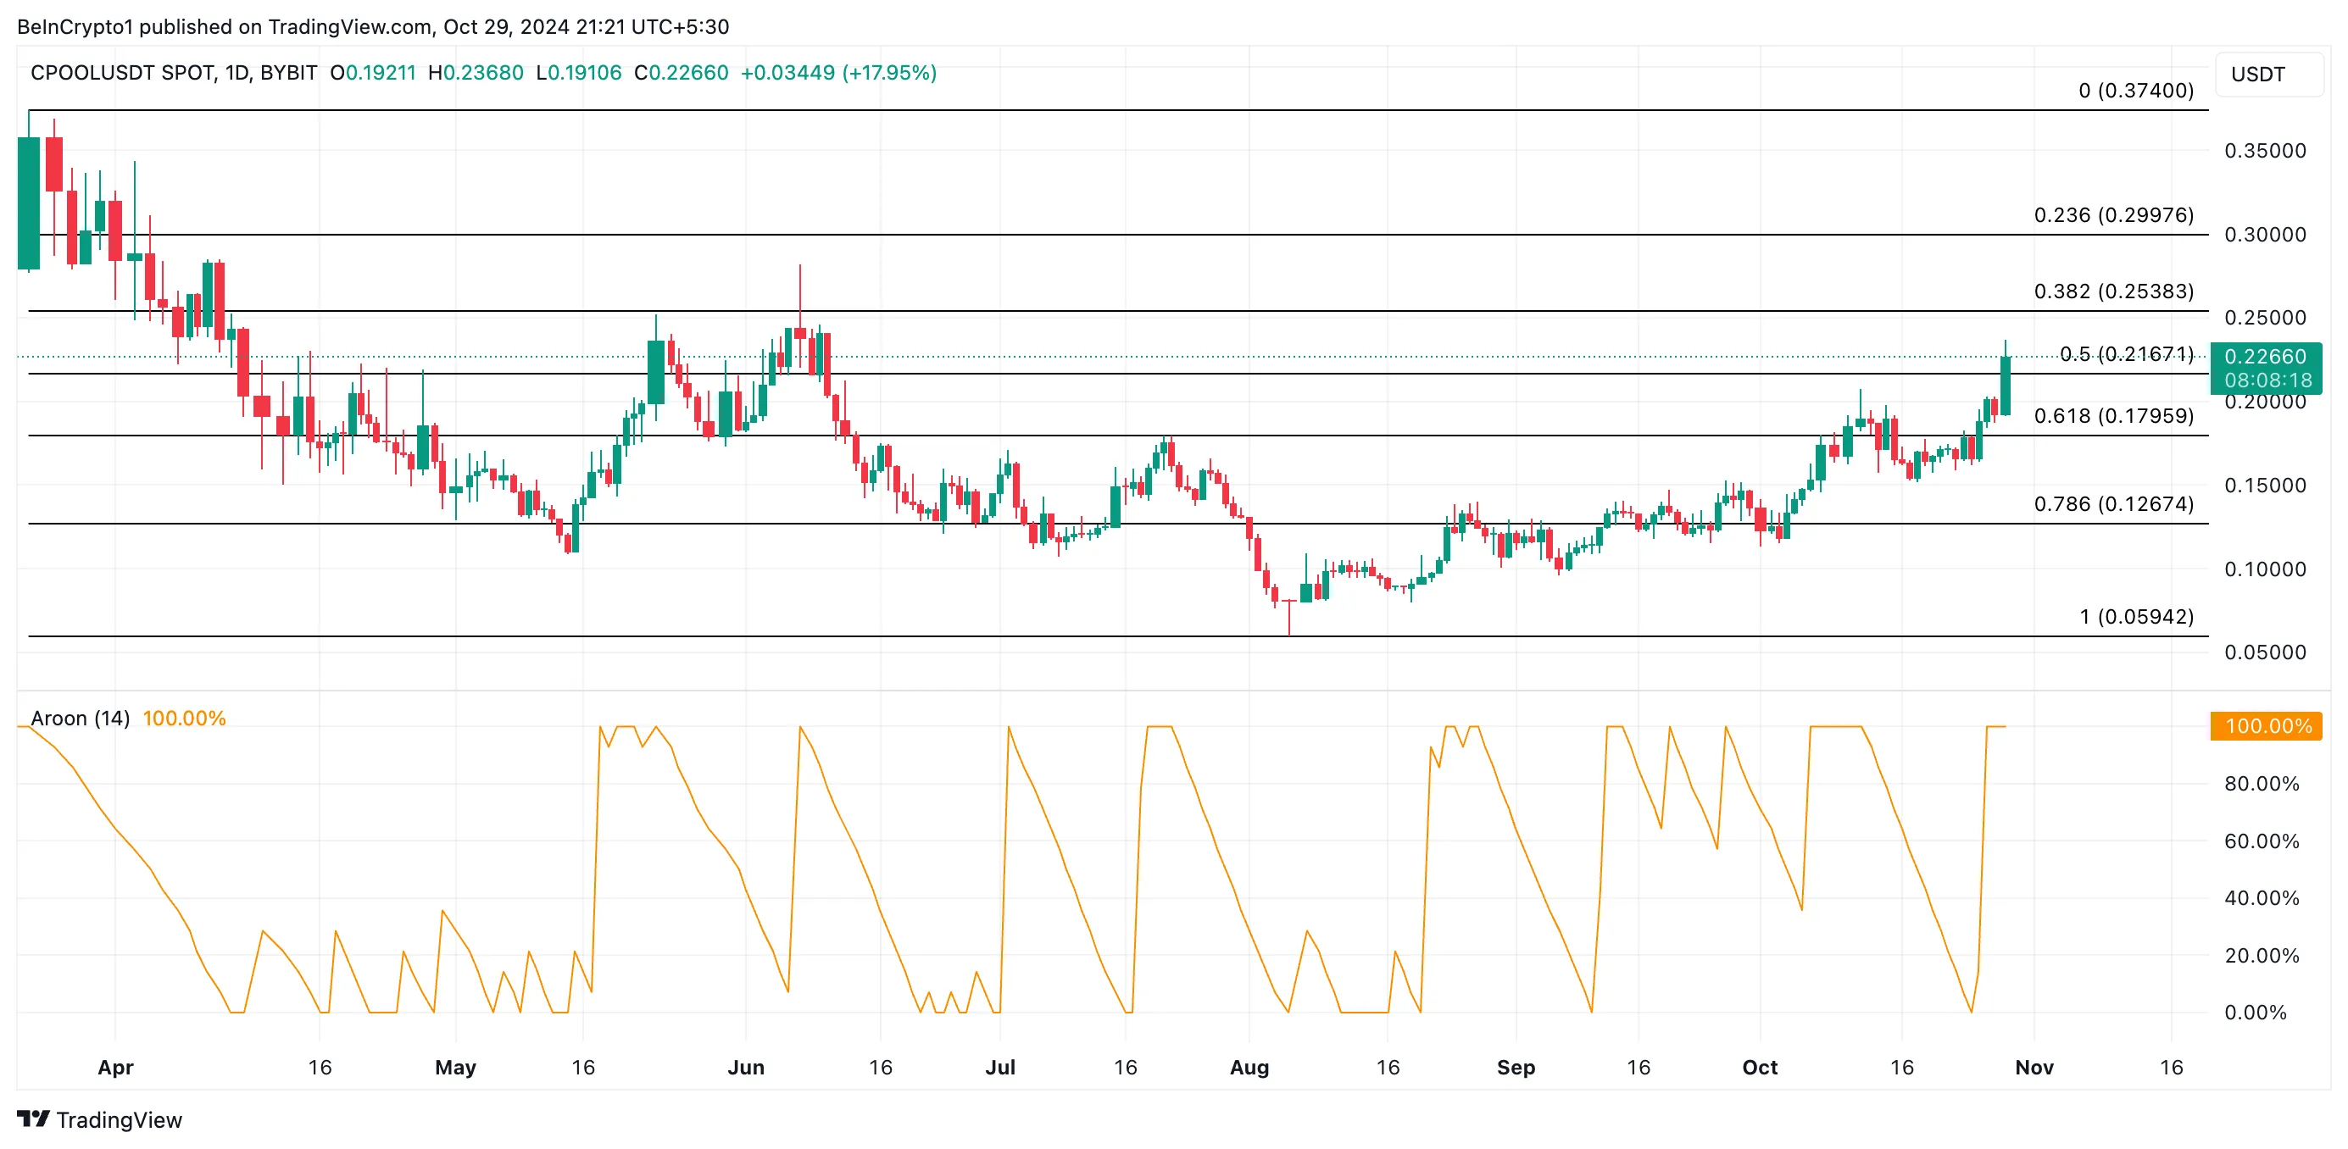Click the 0.25000 price axis label
The image size is (2348, 1149).
click(x=2265, y=318)
